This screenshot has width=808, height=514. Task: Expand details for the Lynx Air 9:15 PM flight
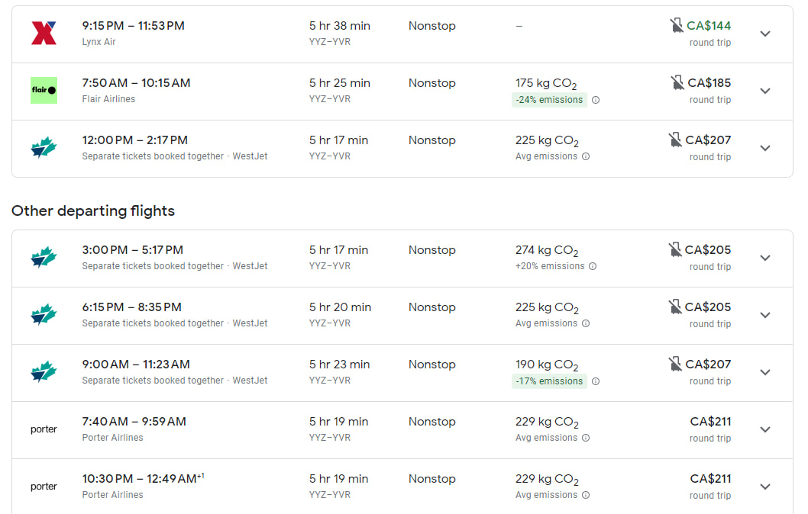764,34
